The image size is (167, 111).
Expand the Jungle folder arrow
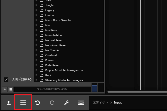tap(36, 5)
